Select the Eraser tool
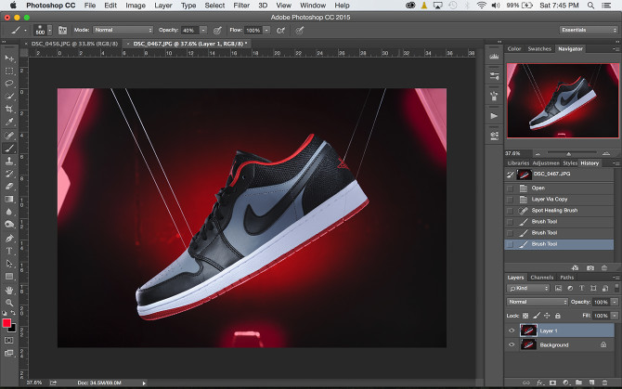The image size is (622, 389). 9,187
